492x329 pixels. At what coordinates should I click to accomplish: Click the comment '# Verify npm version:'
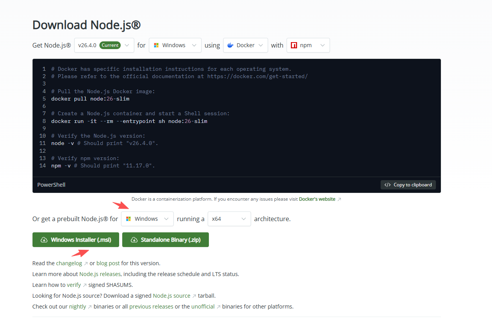(x=85, y=158)
